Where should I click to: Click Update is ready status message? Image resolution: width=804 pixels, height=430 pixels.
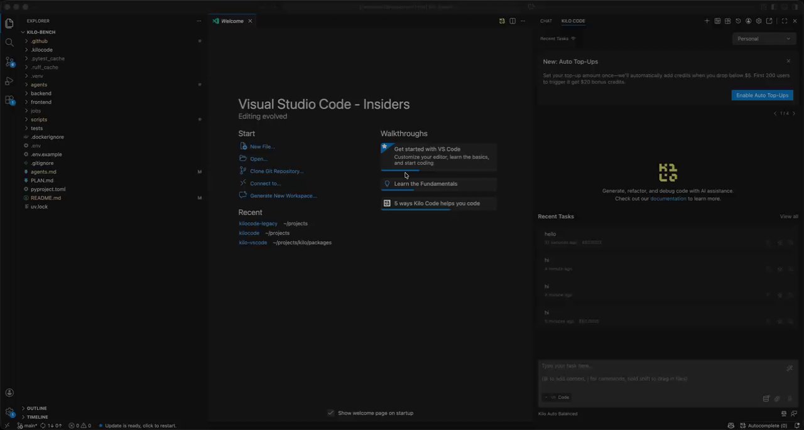pyautogui.click(x=137, y=426)
